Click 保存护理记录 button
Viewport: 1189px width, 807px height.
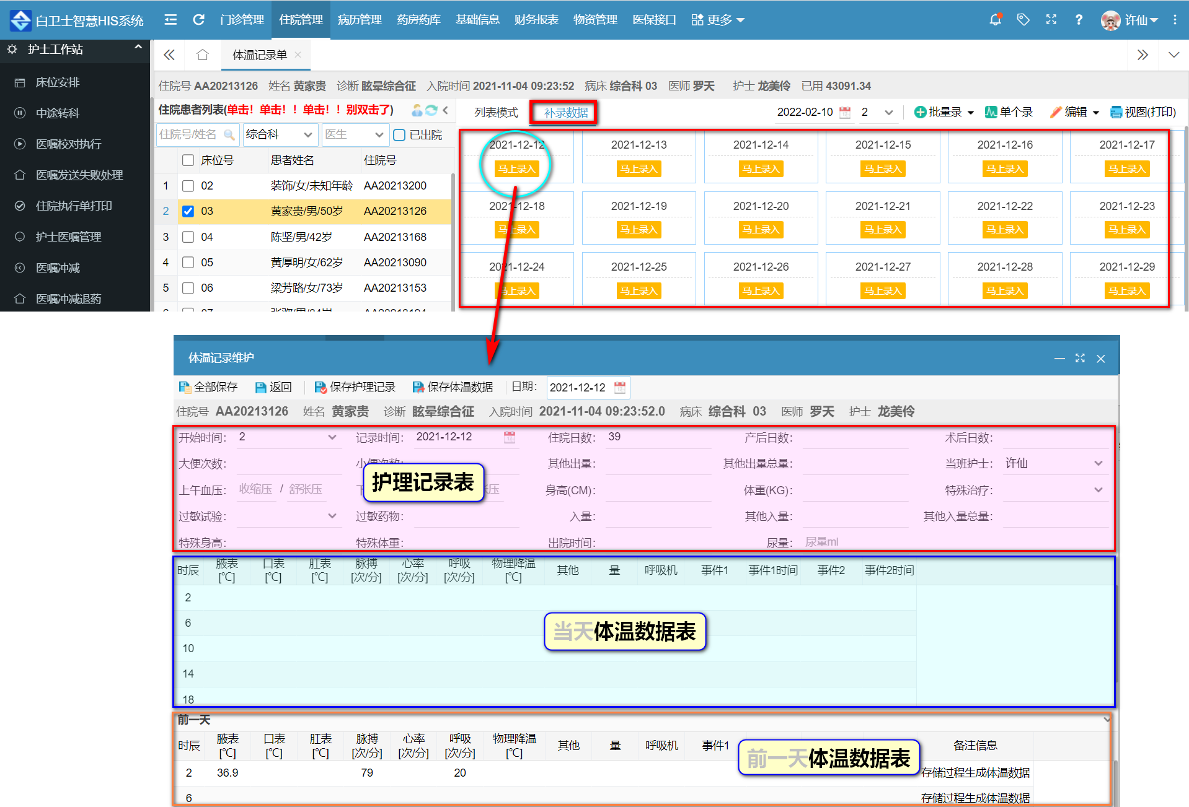[355, 387]
